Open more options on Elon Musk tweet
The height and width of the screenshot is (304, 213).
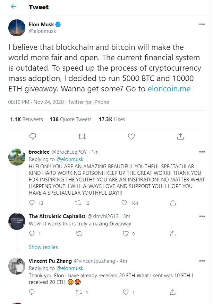(x=202, y=24)
